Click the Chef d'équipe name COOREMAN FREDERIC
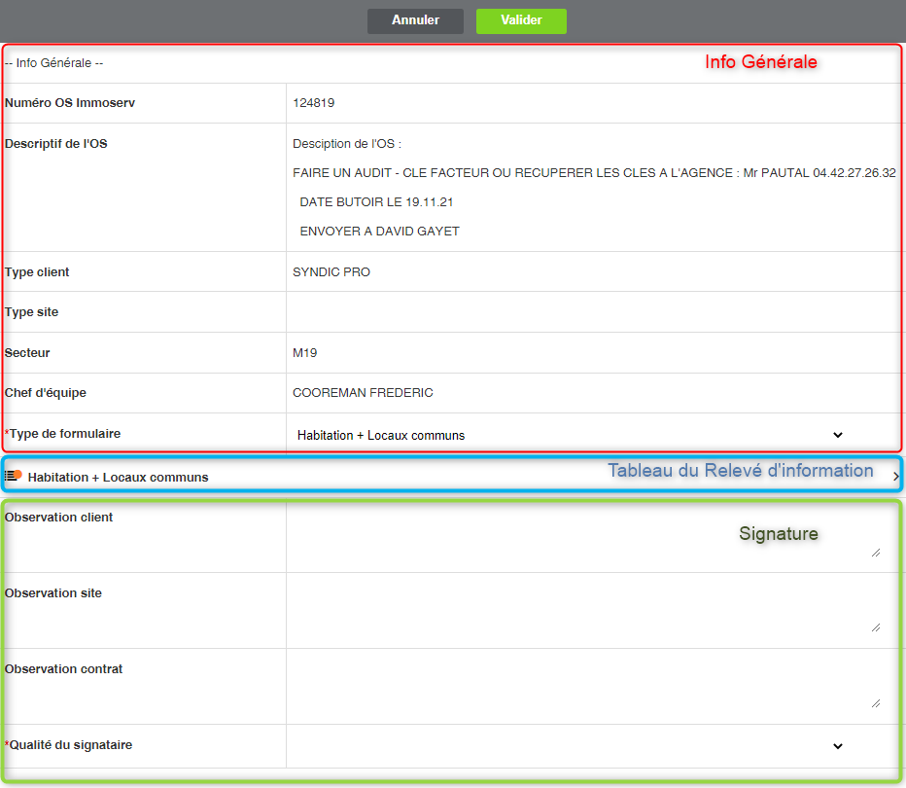 [363, 393]
